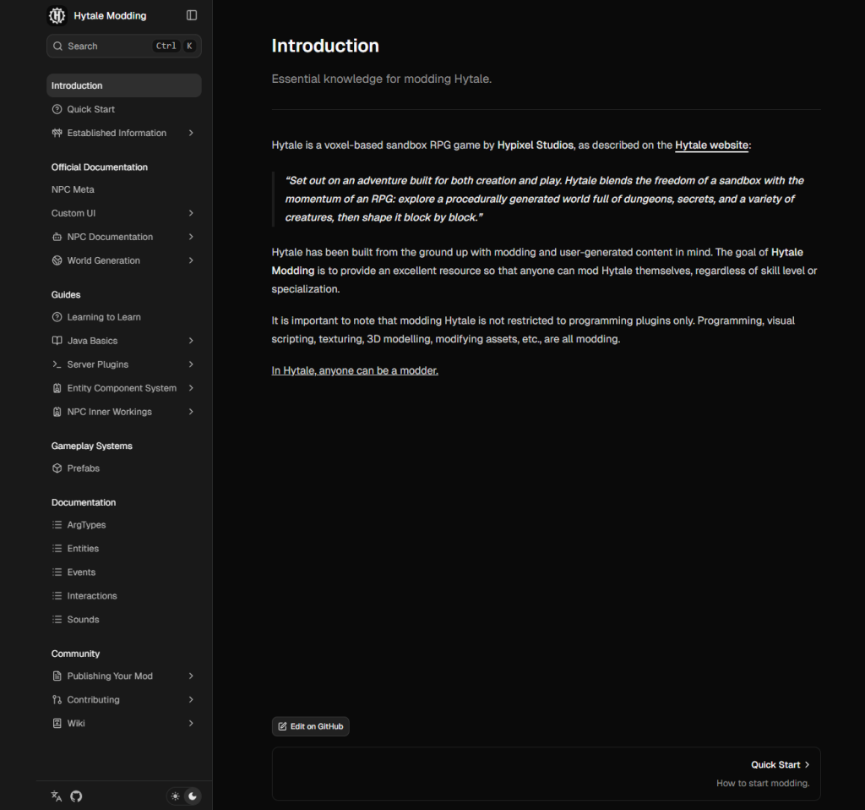Select Quick Start in the sidebar
The height and width of the screenshot is (810, 865).
[90, 109]
